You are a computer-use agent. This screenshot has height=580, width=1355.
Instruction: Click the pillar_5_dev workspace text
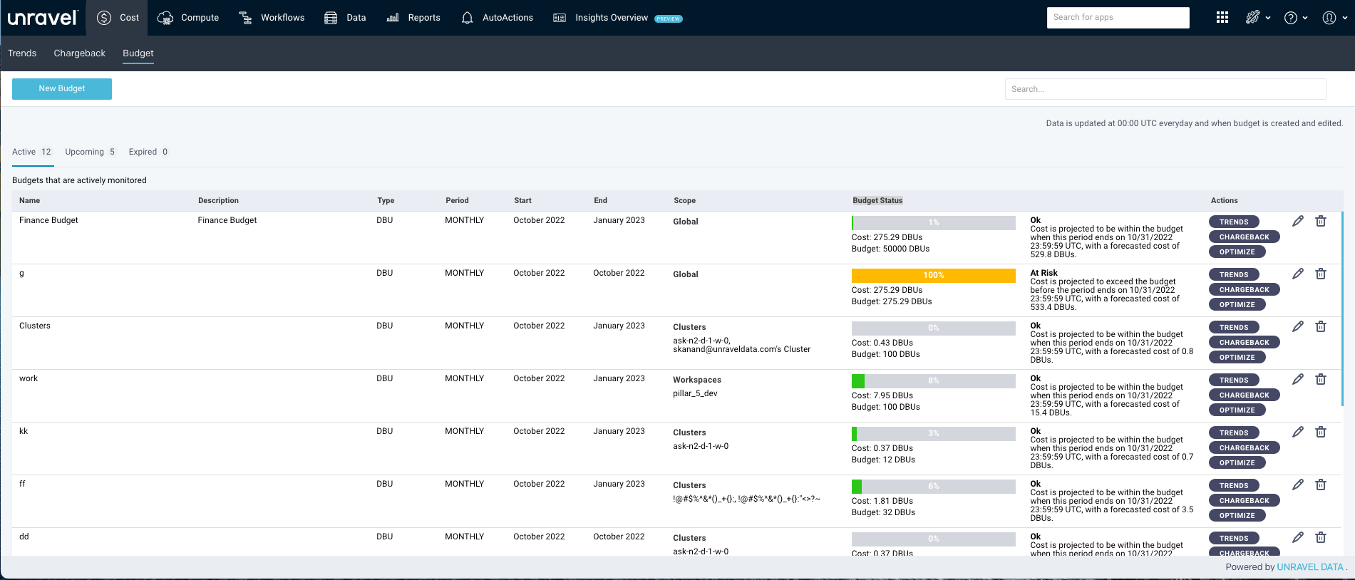point(695,394)
